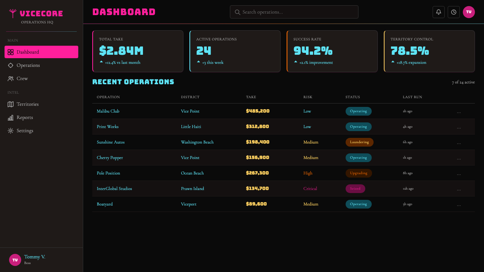Open row menu for Cherry Popper
This screenshot has width=484, height=272.
pyautogui.click(x=459, y=158)
